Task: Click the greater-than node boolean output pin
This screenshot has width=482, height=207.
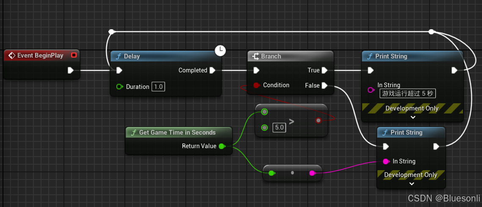Action: (x=318, y=121)
